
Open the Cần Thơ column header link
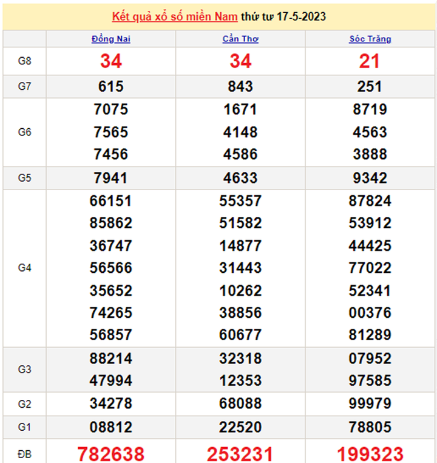click(x=240, y=39)
